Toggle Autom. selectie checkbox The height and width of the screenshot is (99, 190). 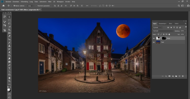click(x=14, y=6)
